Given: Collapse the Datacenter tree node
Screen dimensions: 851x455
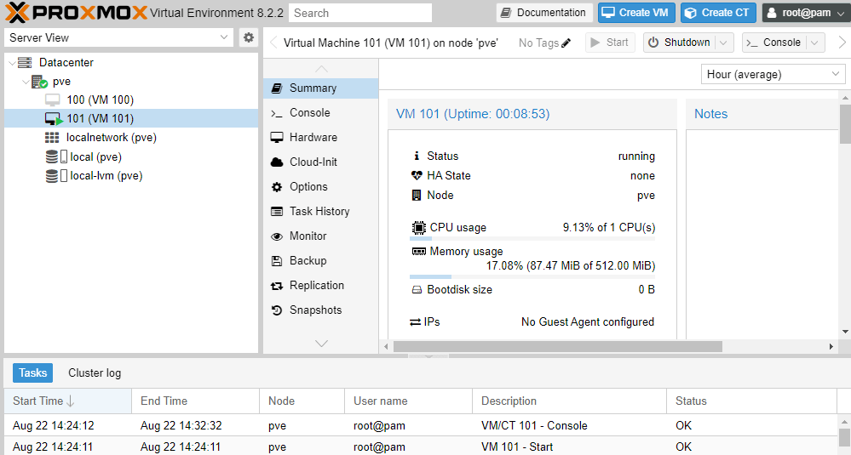Looking at the screenshot, I should point(12,63).
